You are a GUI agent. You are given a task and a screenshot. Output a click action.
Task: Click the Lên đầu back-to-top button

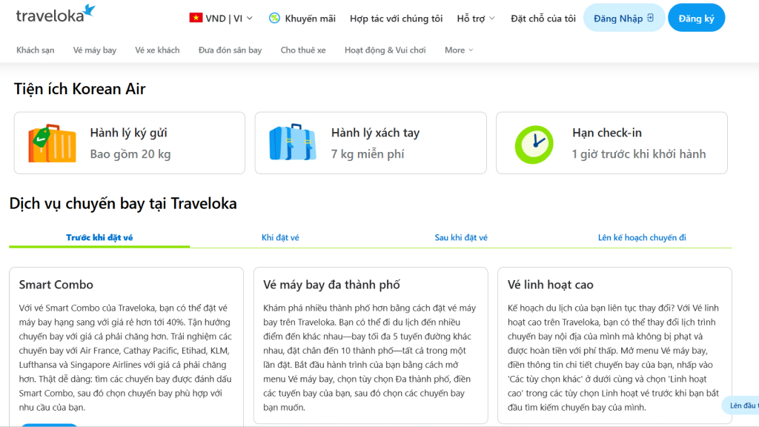(741, 406)
